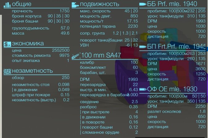Click the макс. скорость label
The width and height of the screenshot is (208, 138).
[x=95, y=11]
